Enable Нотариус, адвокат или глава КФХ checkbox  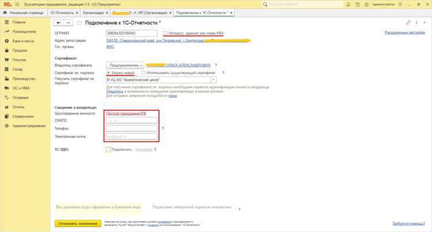coord(165,33)
